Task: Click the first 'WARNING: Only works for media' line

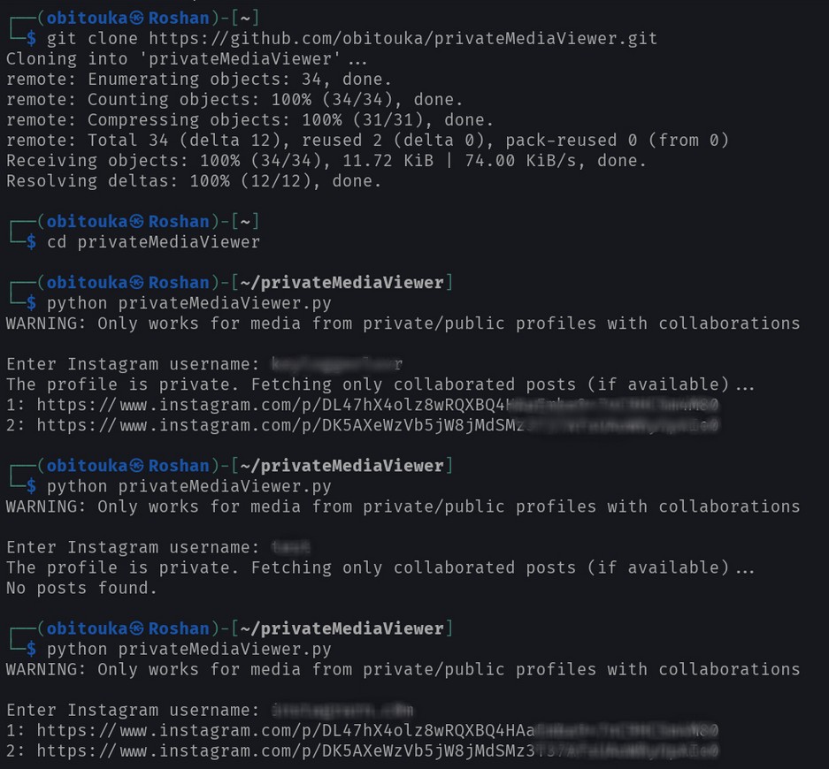Action: 403,324
